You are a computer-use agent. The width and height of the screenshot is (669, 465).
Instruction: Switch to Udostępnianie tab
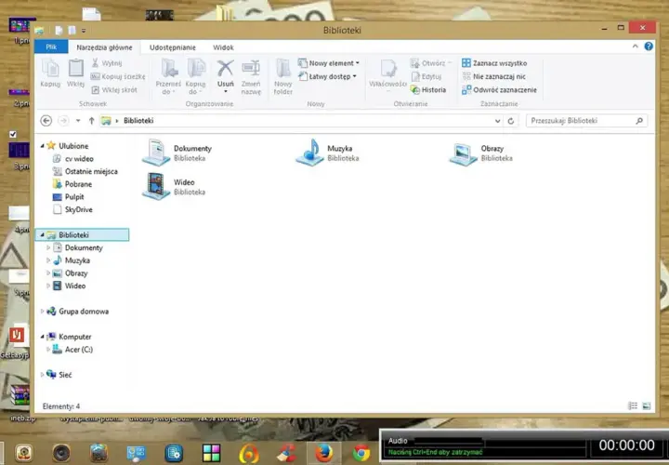(x=173, y=47)
